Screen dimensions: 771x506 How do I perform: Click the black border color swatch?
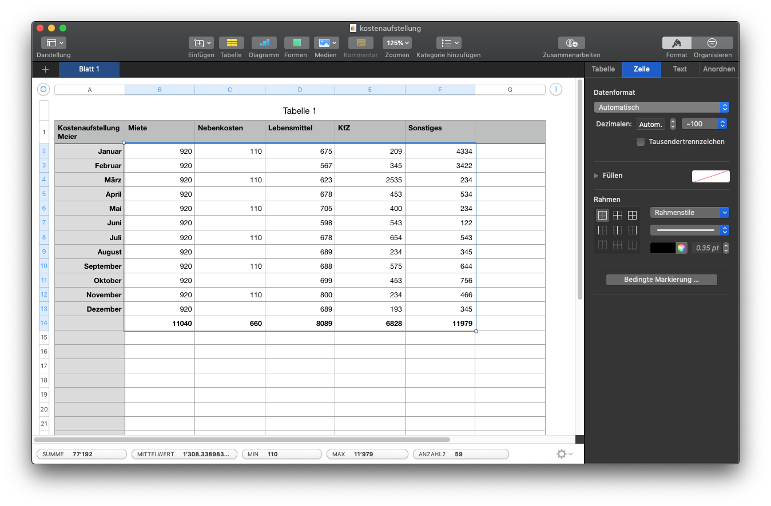(663, 248)
